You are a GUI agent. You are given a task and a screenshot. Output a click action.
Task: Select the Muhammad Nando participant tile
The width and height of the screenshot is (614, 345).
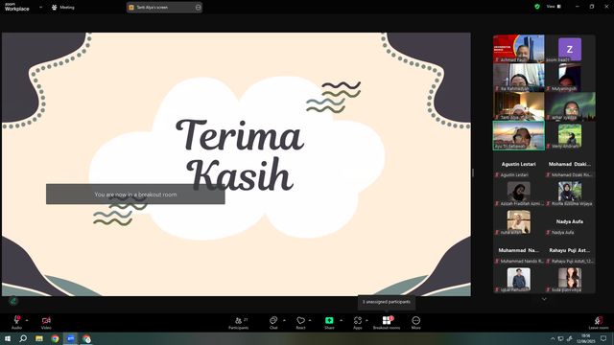(x=518, y=251)
